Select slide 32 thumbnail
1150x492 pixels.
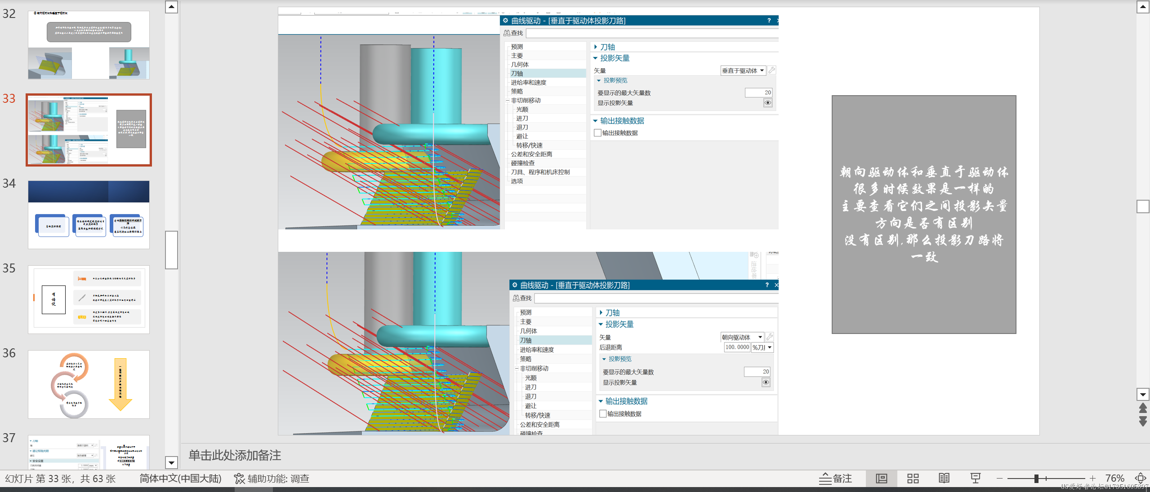[x=89, y=45]
